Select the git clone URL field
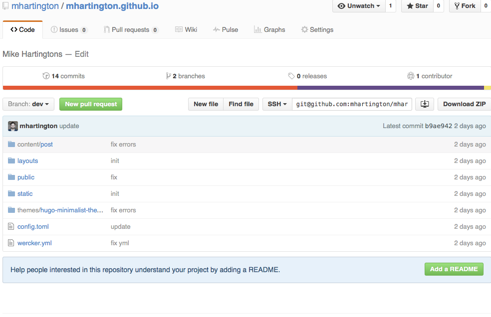Screen dimensions: 491x317 click(352, 104)
